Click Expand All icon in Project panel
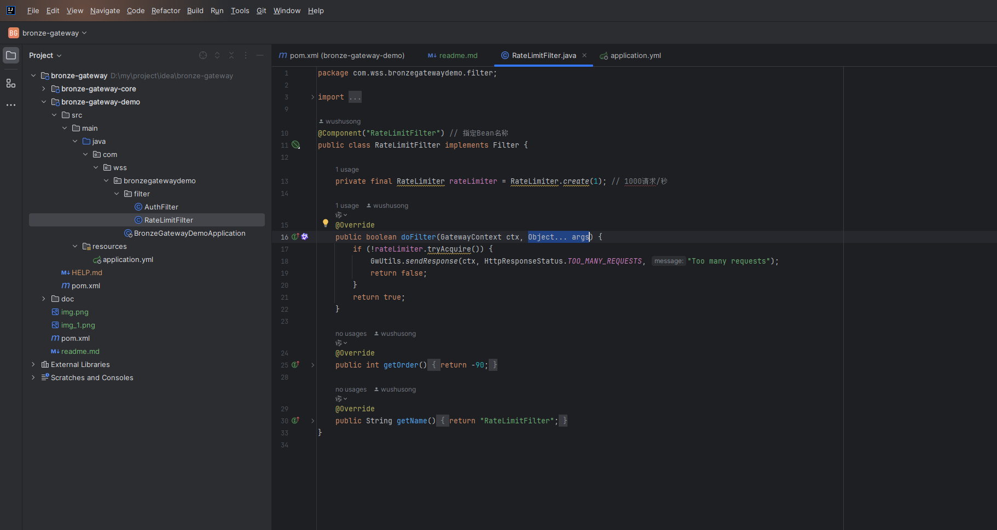 click(x=217, y=55)
